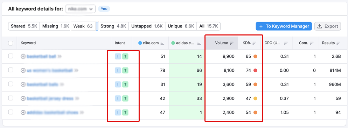
Task: Click the results value 960M
Action: click(x=335, y=85)
